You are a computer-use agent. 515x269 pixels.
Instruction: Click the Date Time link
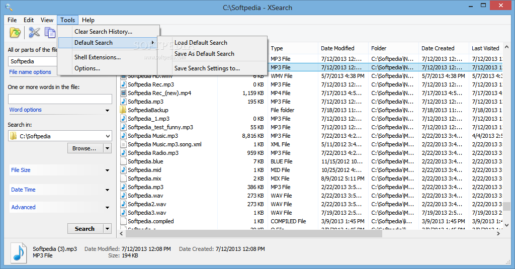23,190
